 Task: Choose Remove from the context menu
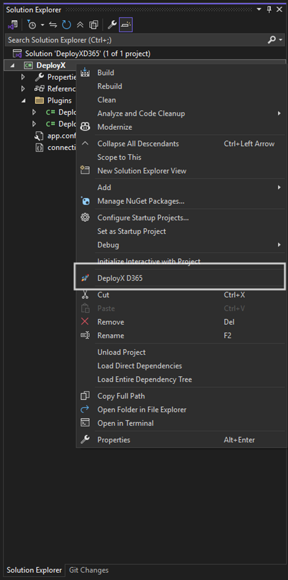coord(111,322)
